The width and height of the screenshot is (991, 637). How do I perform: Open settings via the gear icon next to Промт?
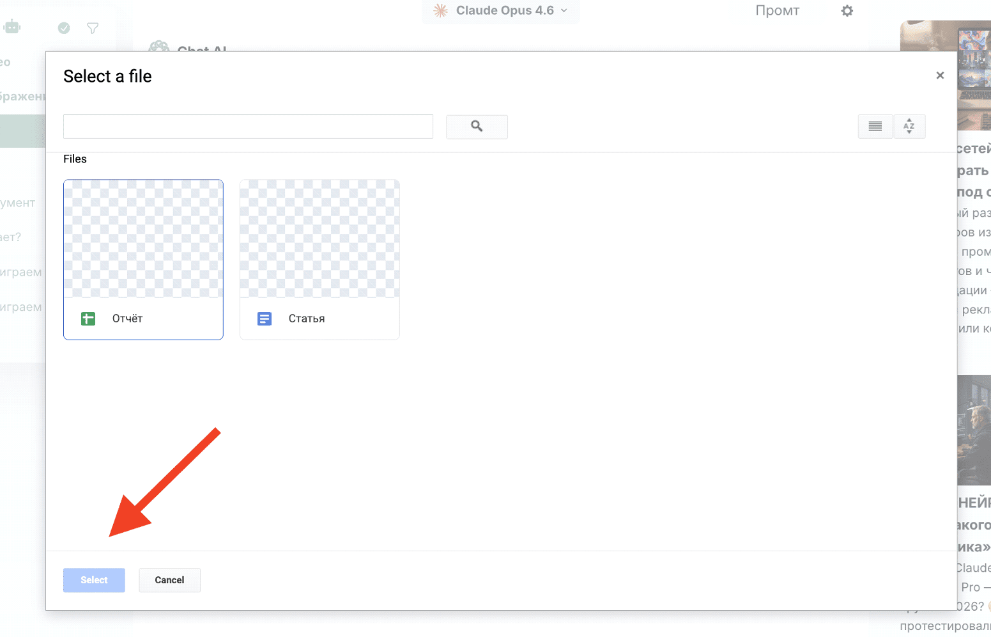(847, 11)
